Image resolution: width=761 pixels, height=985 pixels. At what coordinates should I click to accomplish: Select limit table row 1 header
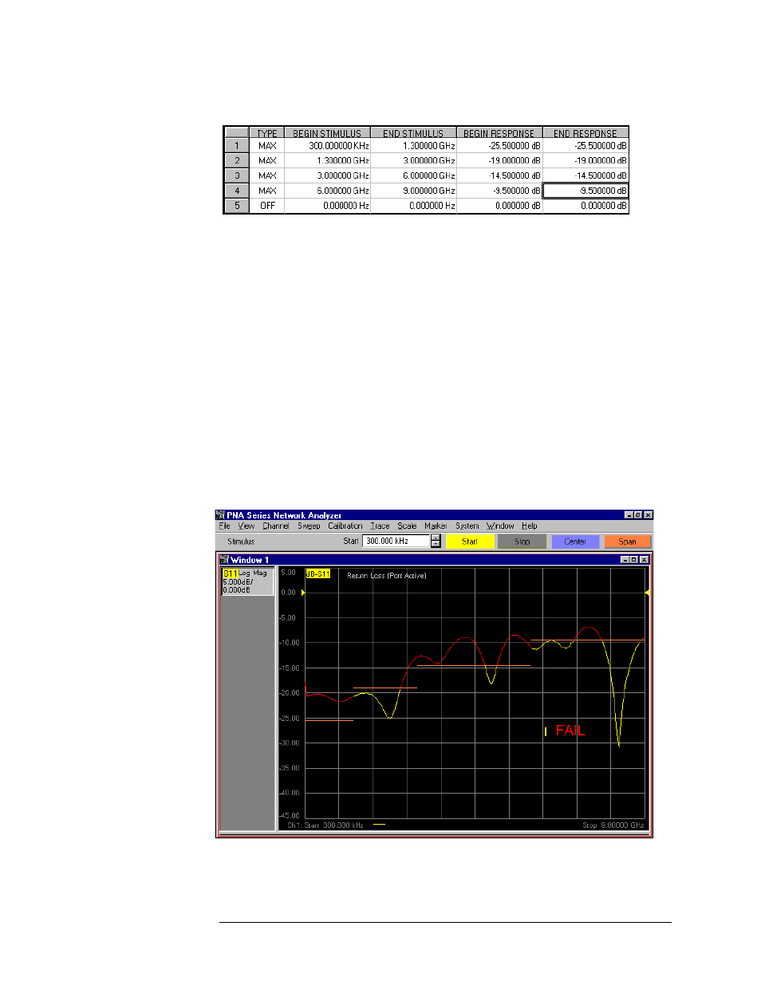pyautogui.click(x=237, y=146)
